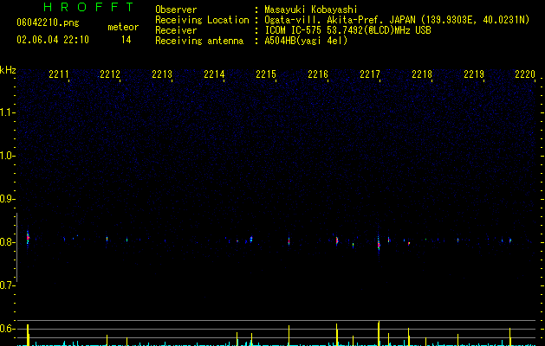Screen dimensions: 545x346
Task: Click the 'Receiving antenna' label
Action: click(199, 41)
